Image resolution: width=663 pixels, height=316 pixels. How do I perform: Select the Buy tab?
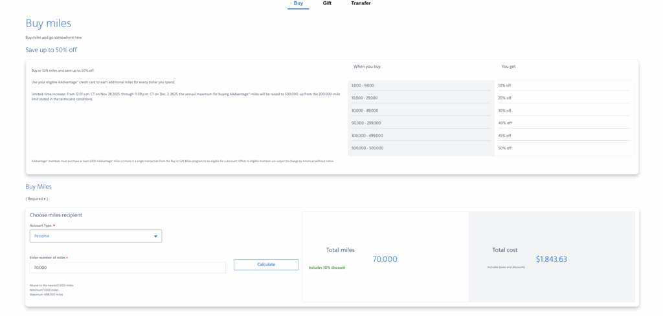[298, 4]
